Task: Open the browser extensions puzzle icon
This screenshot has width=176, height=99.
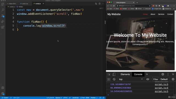Action: tap(168, 6)
